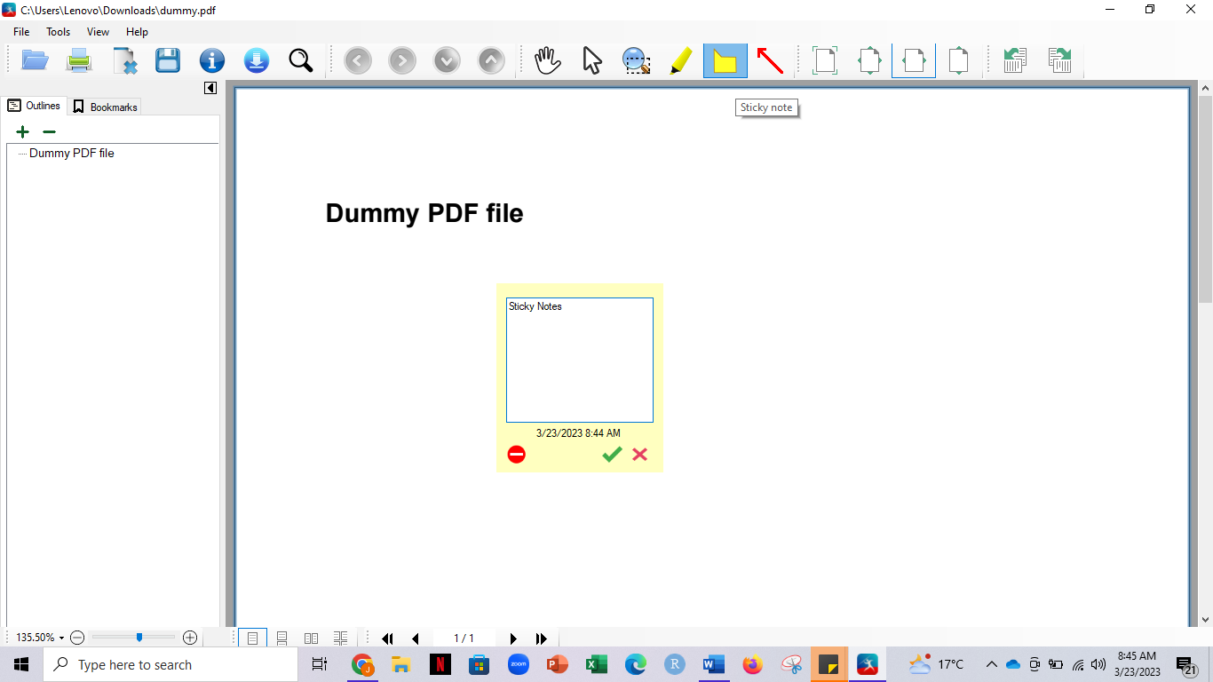Click the zoom slider handle

pyautogui.click(x=139, y=637)
